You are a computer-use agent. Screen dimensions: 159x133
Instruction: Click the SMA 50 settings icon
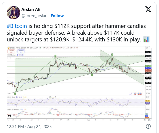[17, 55]
